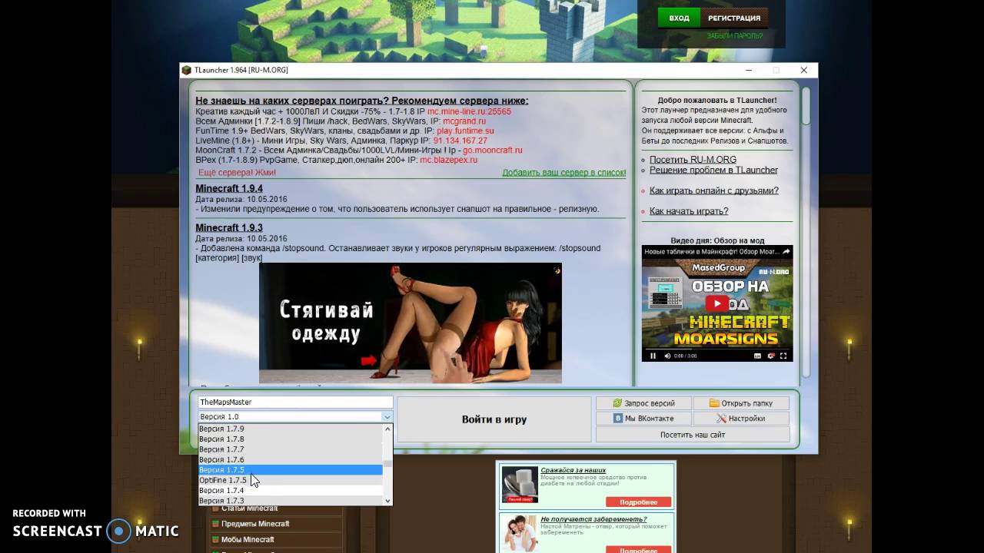The height and width of the screenshot is (553, 984).
Task: Click the Сражайся за наших ad link
Action: click(573, 470)
